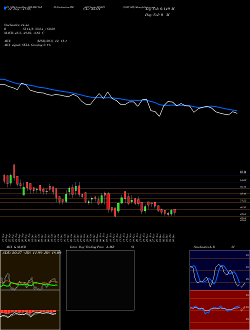The image size is (250, 330).
Task: Click the 64.02 price axis label
Action: (x=243, y=180)
